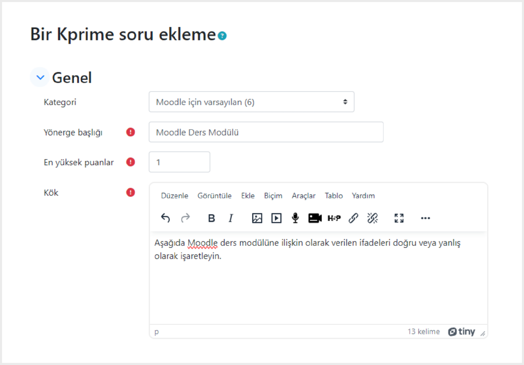
Task: Open the Düzenle editor menu
Action: (174, 196)
